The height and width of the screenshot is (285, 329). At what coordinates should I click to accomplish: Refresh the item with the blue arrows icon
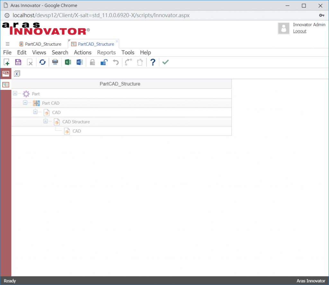pos(42,62)
